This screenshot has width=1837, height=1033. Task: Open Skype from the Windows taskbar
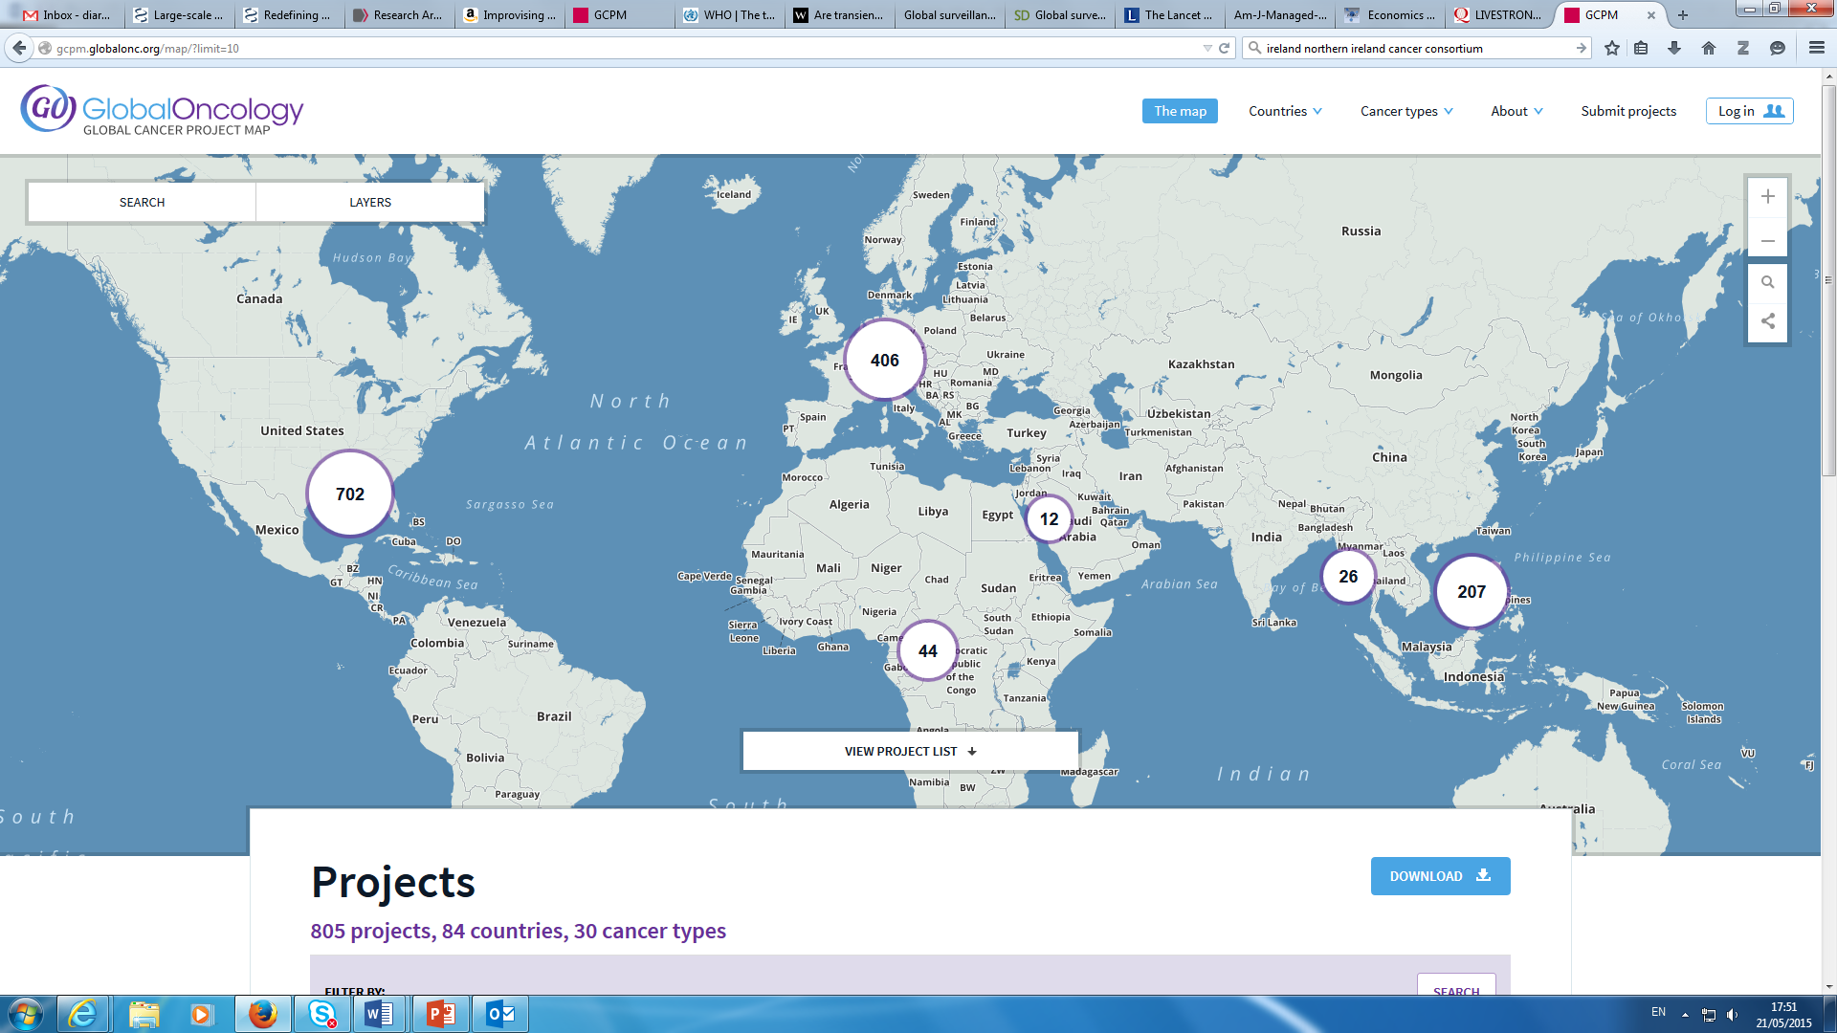point(322,1014)
